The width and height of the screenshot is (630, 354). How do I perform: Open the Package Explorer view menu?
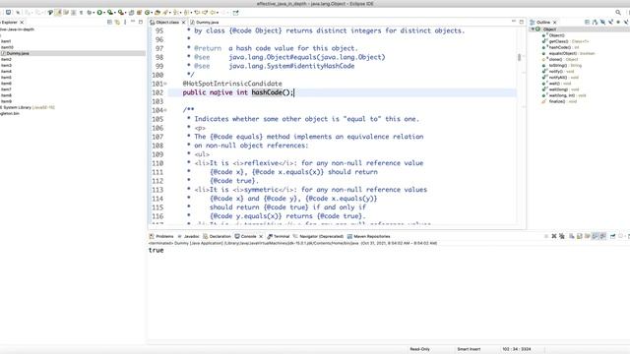[x=125, y=22]
